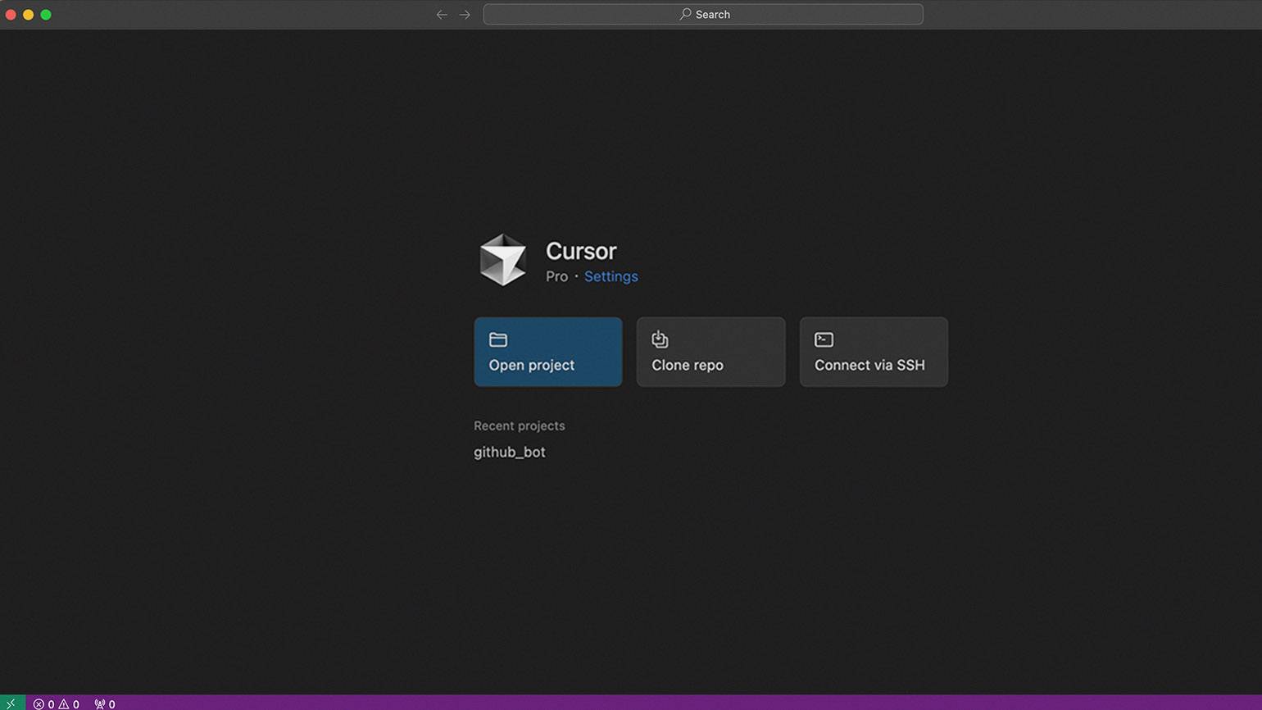Image resolution: width=1262 pixels, height=710 pixels.
Task: Click the forwarded ports indicator in status bar
Action: point(105,704)
